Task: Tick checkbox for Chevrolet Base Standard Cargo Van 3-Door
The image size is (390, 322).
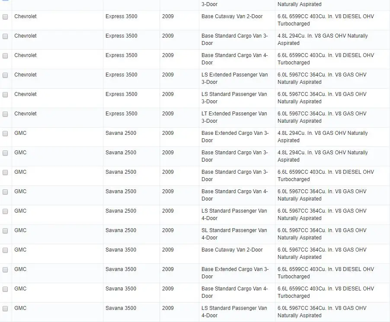Action: 5,36
